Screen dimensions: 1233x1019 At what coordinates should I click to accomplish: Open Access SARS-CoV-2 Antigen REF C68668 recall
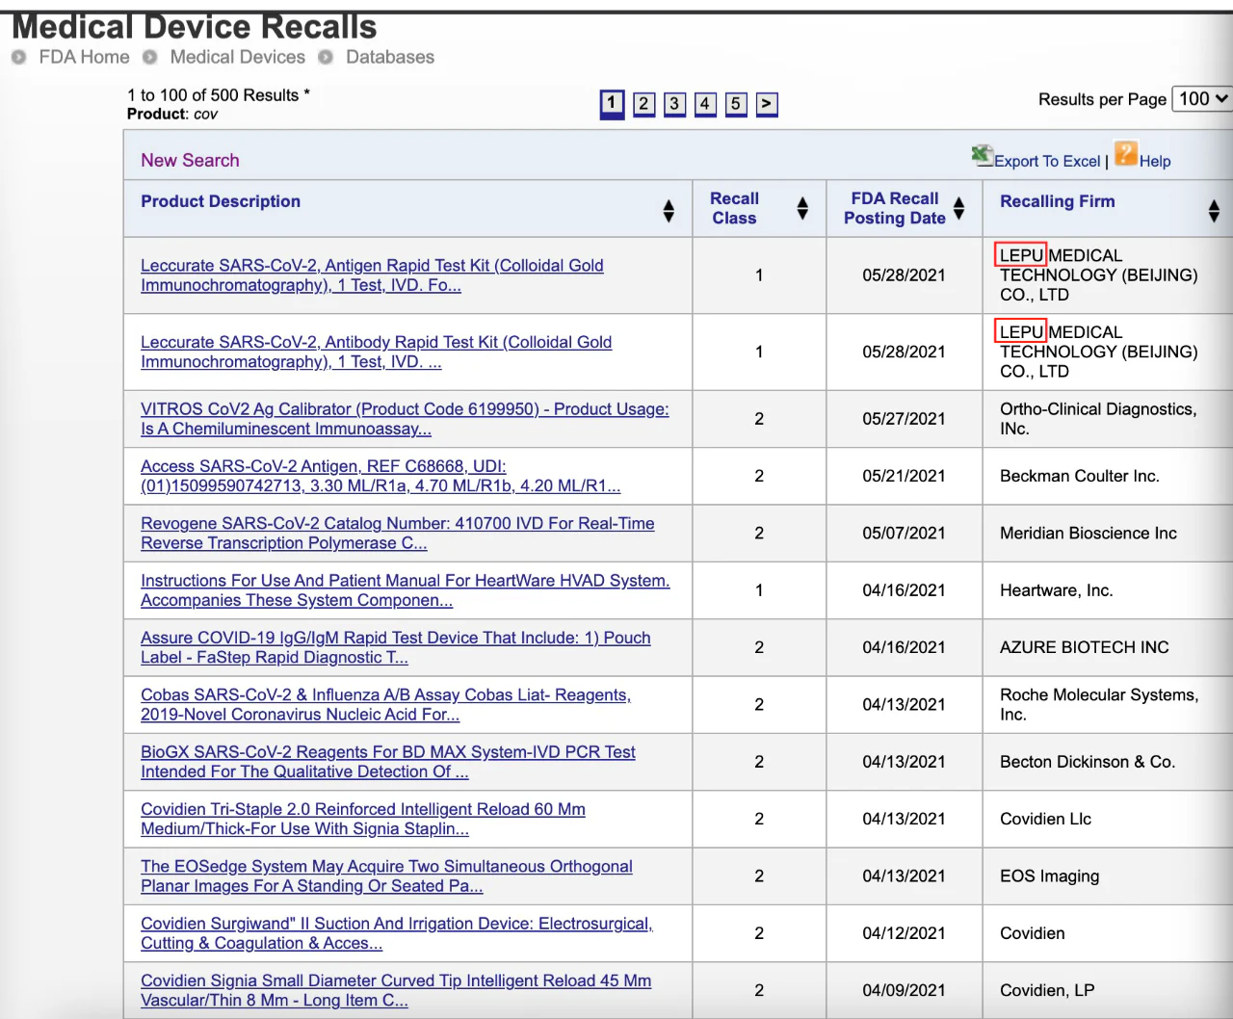tap(380, 476)
